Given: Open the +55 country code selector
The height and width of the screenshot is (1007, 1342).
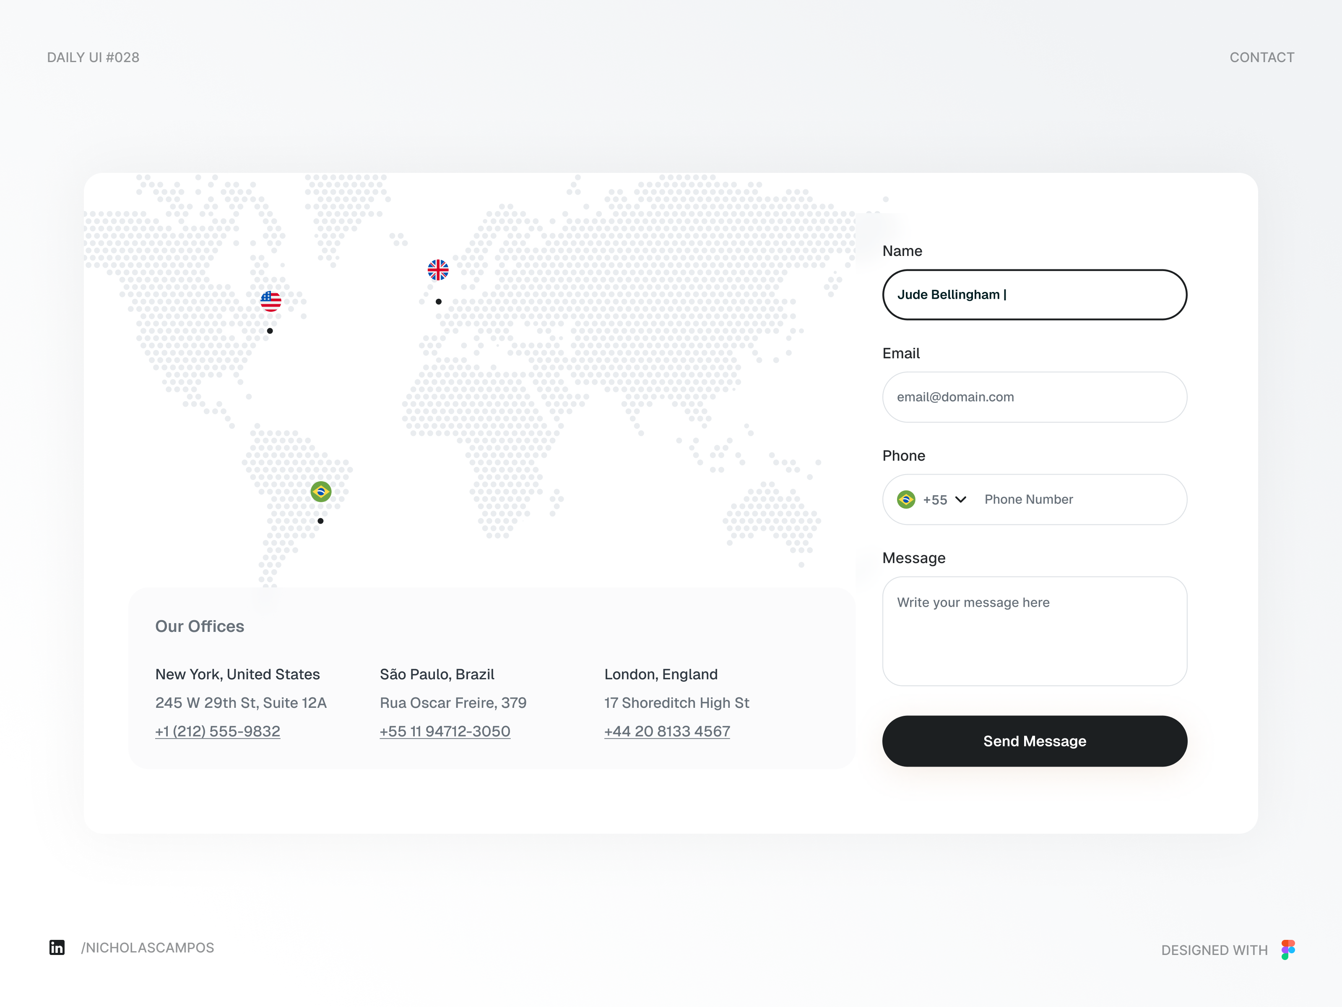Looking at the screenshot, I should 935,500.
